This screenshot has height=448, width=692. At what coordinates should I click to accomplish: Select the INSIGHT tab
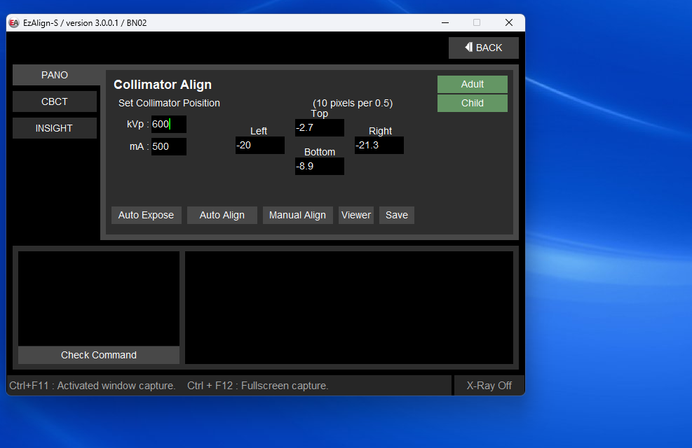(55, 128)
